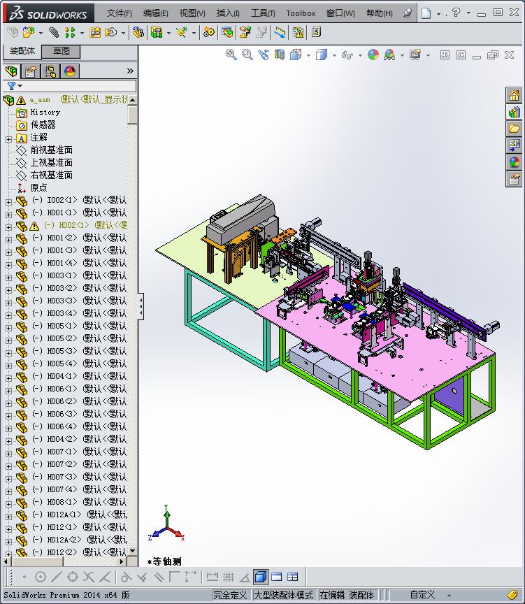This screenshot has width=525, height=604.
Task: Click the Assembly Features icon
Action: coord(157,32)
